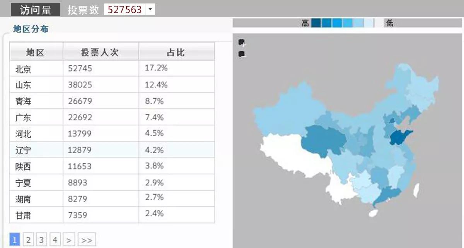Click the vote count 8279
Screen dimensions: 464x248
pyautogui.click(x=78, y=199)
